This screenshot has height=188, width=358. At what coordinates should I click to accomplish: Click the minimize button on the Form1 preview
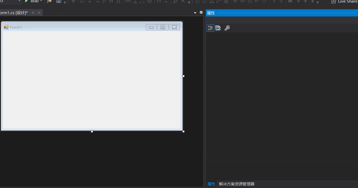pos(151,27)
